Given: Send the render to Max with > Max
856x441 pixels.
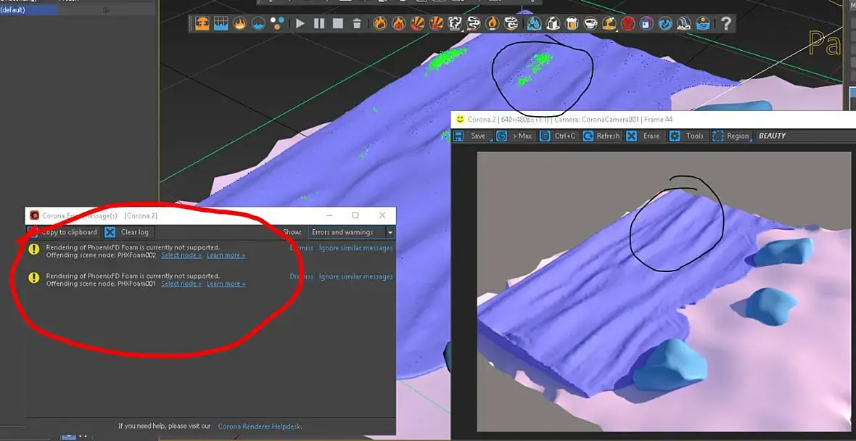Looking at the screenshot, I should point(515,136).
